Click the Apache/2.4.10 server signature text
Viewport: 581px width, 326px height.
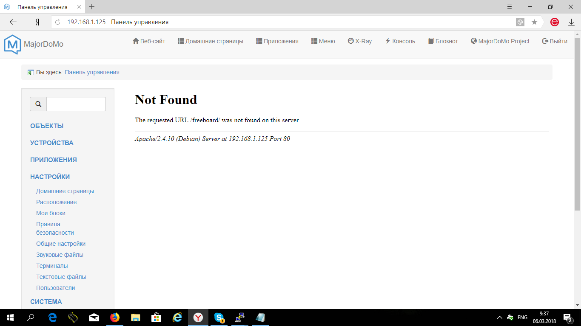point(212,139)
